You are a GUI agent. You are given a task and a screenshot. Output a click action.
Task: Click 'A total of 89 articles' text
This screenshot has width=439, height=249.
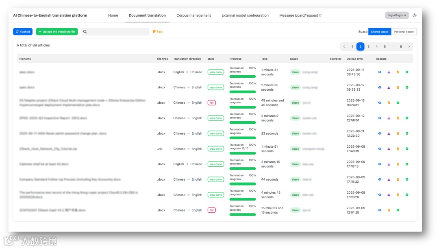click(33, 45)
